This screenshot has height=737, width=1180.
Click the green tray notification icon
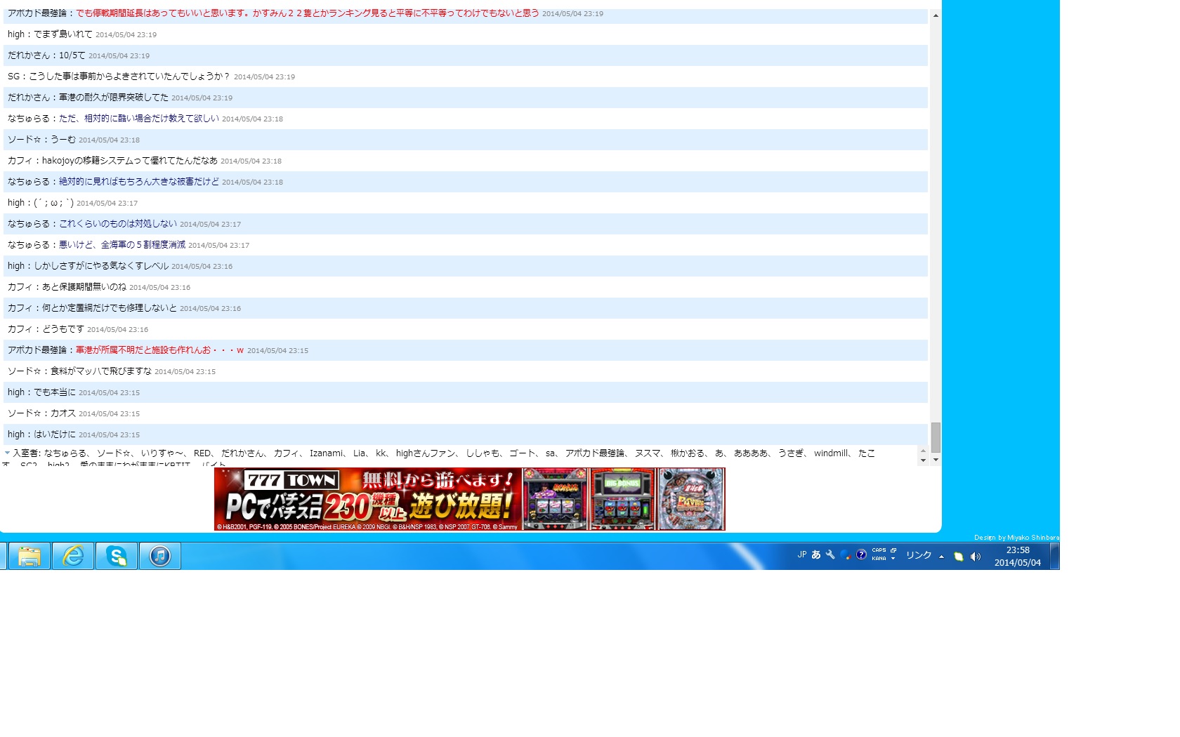(x=959, y=557)
